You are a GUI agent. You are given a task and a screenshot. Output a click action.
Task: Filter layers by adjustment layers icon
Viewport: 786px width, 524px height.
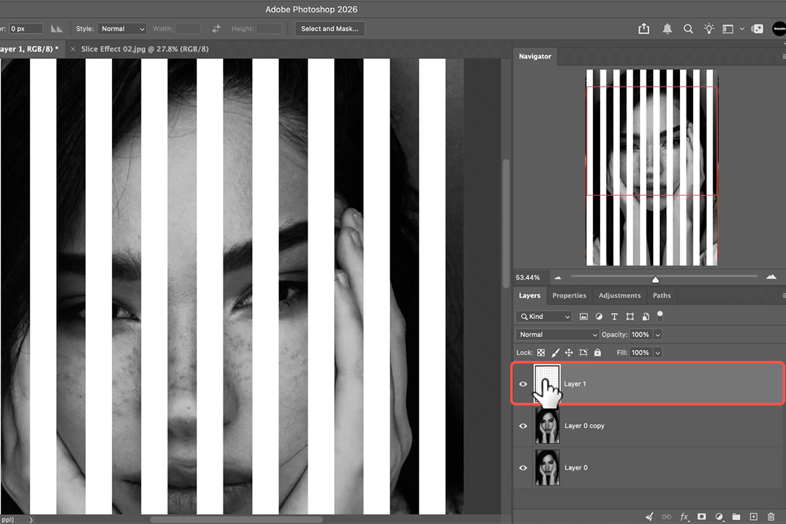point(599,316)
